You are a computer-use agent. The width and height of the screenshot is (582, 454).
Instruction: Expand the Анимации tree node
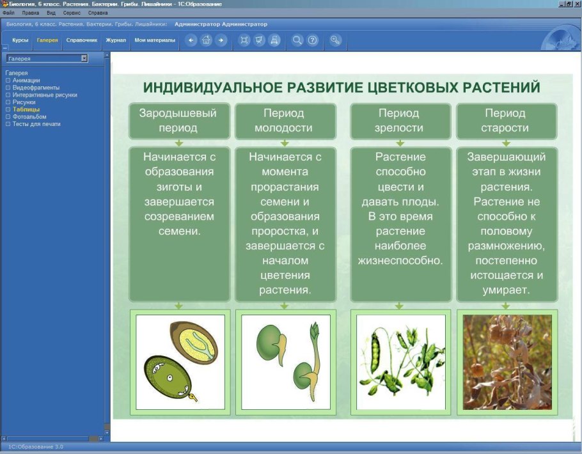click(8, 80)
